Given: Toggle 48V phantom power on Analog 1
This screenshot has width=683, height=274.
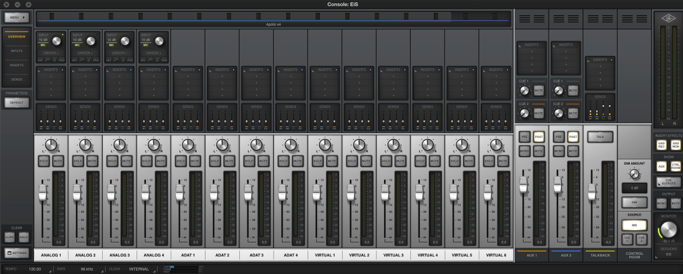Looking at the screenshot, I should (40, 60).
